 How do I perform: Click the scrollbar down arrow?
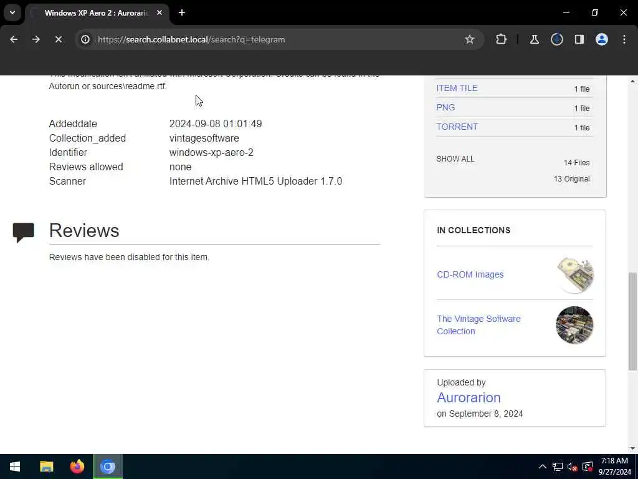(632, 448)
